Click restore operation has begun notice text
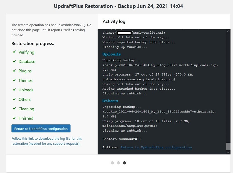Viewport: 233px width, 173px height. coord(51,30)
